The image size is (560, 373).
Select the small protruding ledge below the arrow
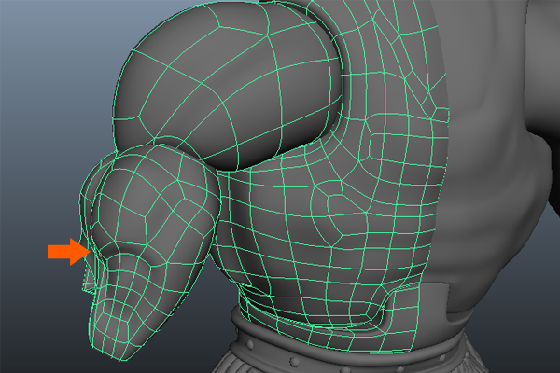(x=88, y=285)
